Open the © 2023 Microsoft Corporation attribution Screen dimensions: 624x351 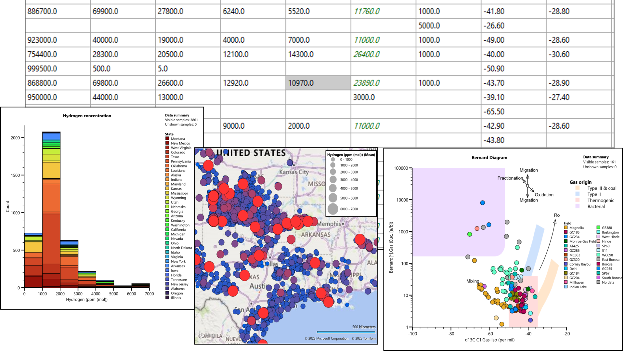[x=327, y=338]
